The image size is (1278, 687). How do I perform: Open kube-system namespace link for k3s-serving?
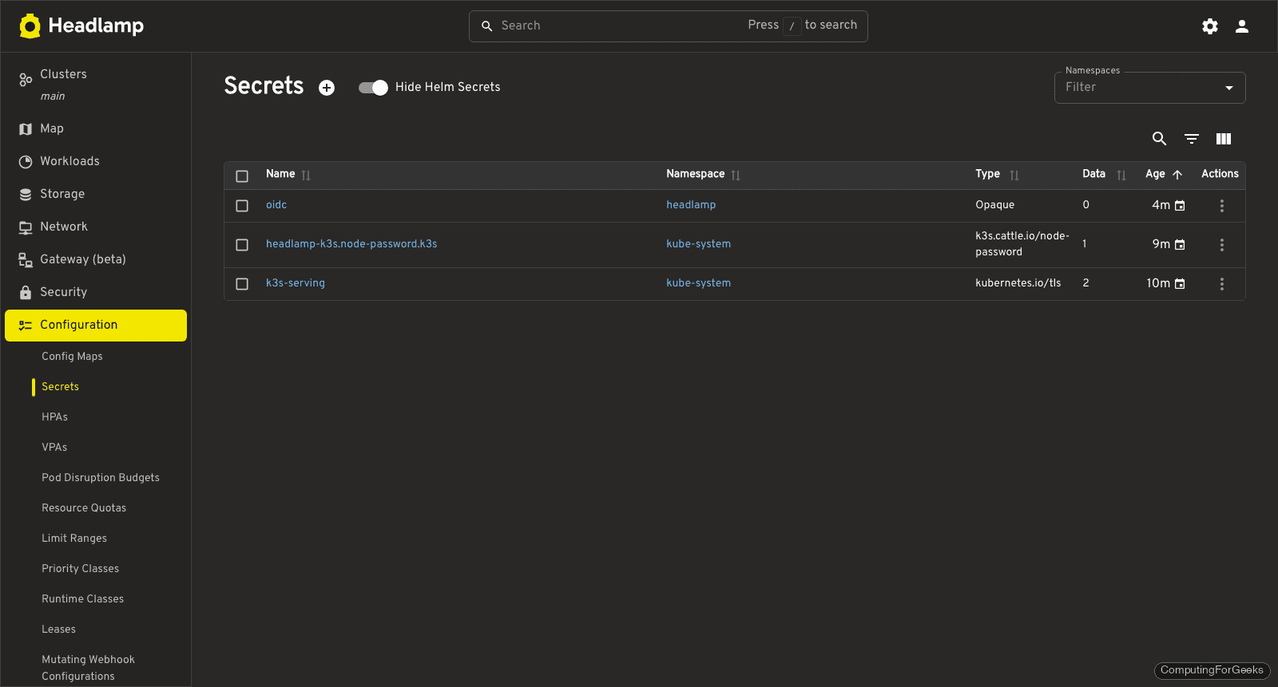pos(698,283)
